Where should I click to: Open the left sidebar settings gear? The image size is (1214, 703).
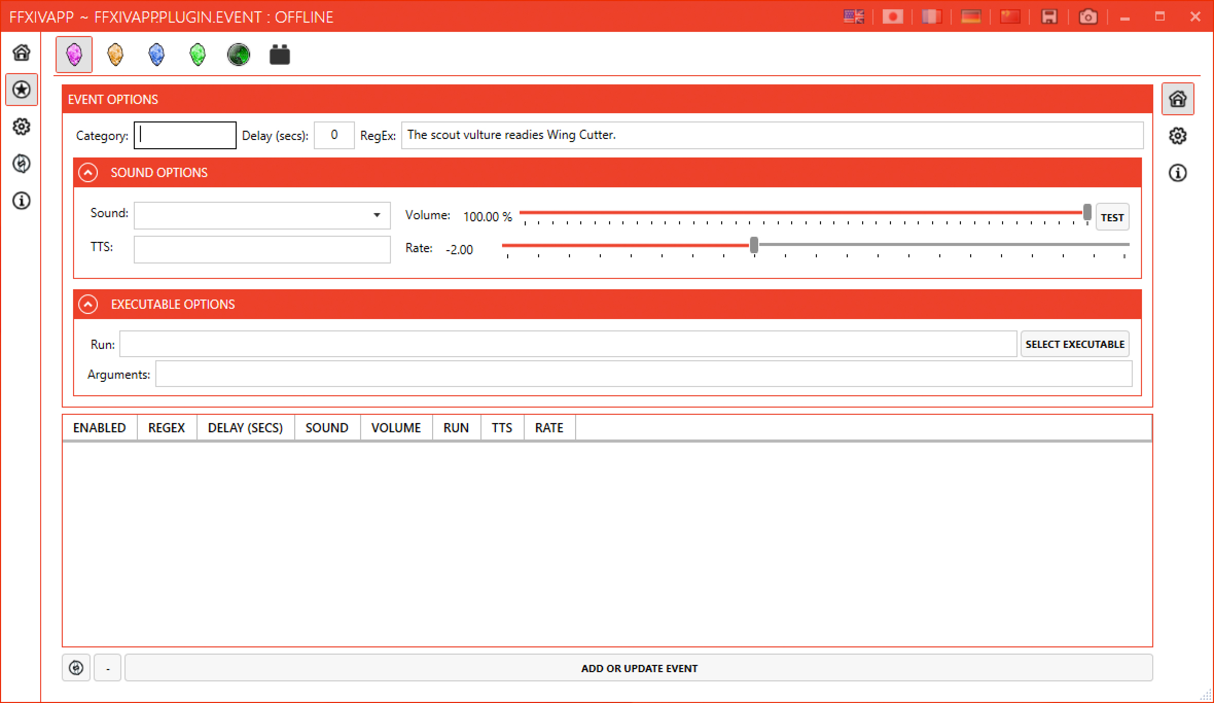(x=21, y=127)
